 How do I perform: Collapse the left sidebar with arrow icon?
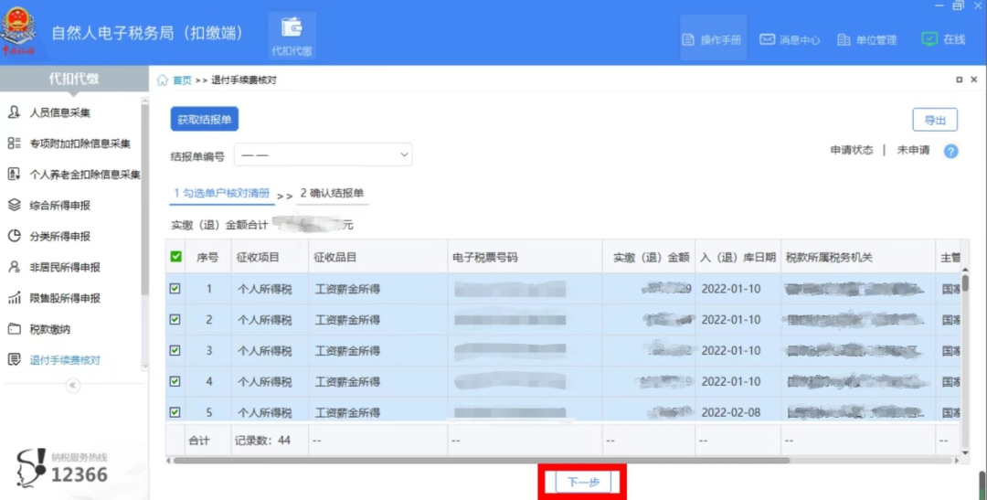click(x=73, y=386)
